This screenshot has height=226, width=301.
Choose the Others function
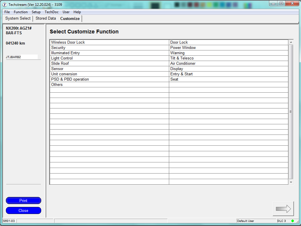click(x=109, y=84)
